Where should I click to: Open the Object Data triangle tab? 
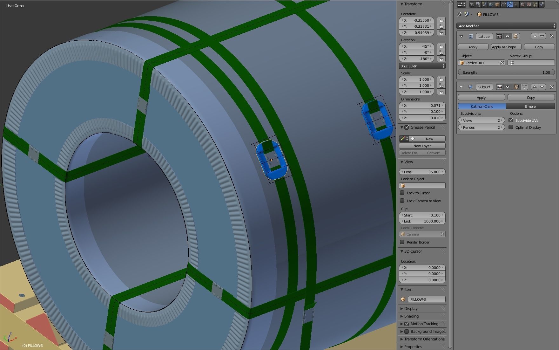coord(516,4)
